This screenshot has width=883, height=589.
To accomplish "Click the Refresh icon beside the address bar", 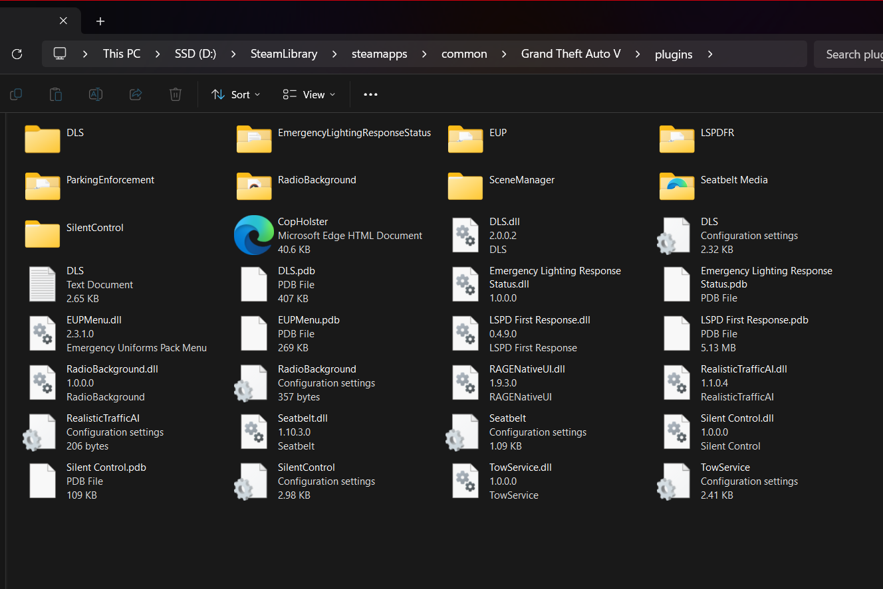I will (17, 54).
